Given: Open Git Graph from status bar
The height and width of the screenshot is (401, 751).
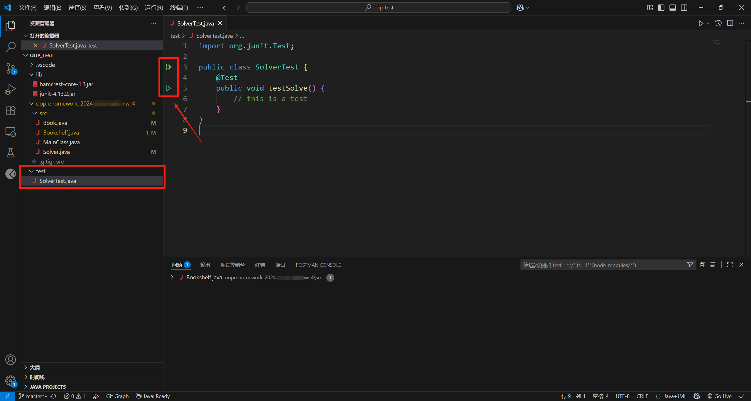Looking at the screenshot, I should [x=117, y=396].
